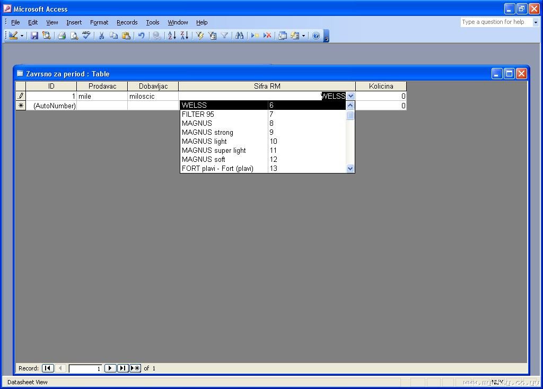Add New Record toolbar icon

pos(255,36)
